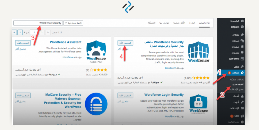Open WPForms sidebar icon
This screenshot has height=130, width=259.
click(242, 59)
